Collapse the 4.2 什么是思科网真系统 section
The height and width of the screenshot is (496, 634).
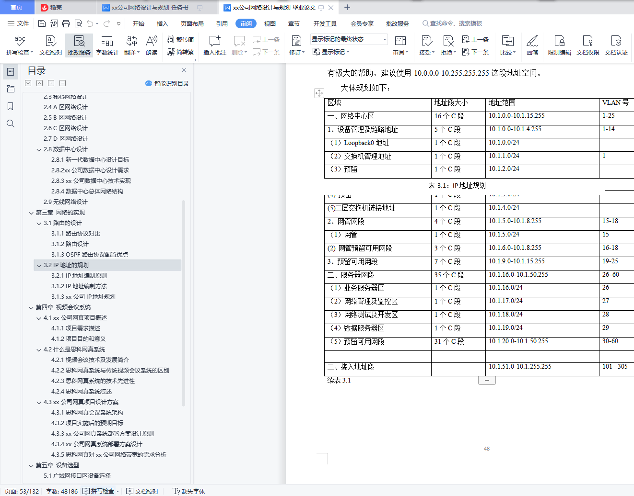(x=39, y=349)
